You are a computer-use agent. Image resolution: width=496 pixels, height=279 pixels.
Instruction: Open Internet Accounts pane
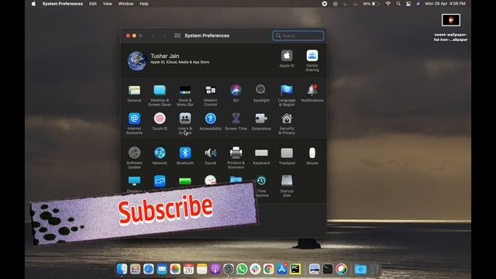coord(134,119)
